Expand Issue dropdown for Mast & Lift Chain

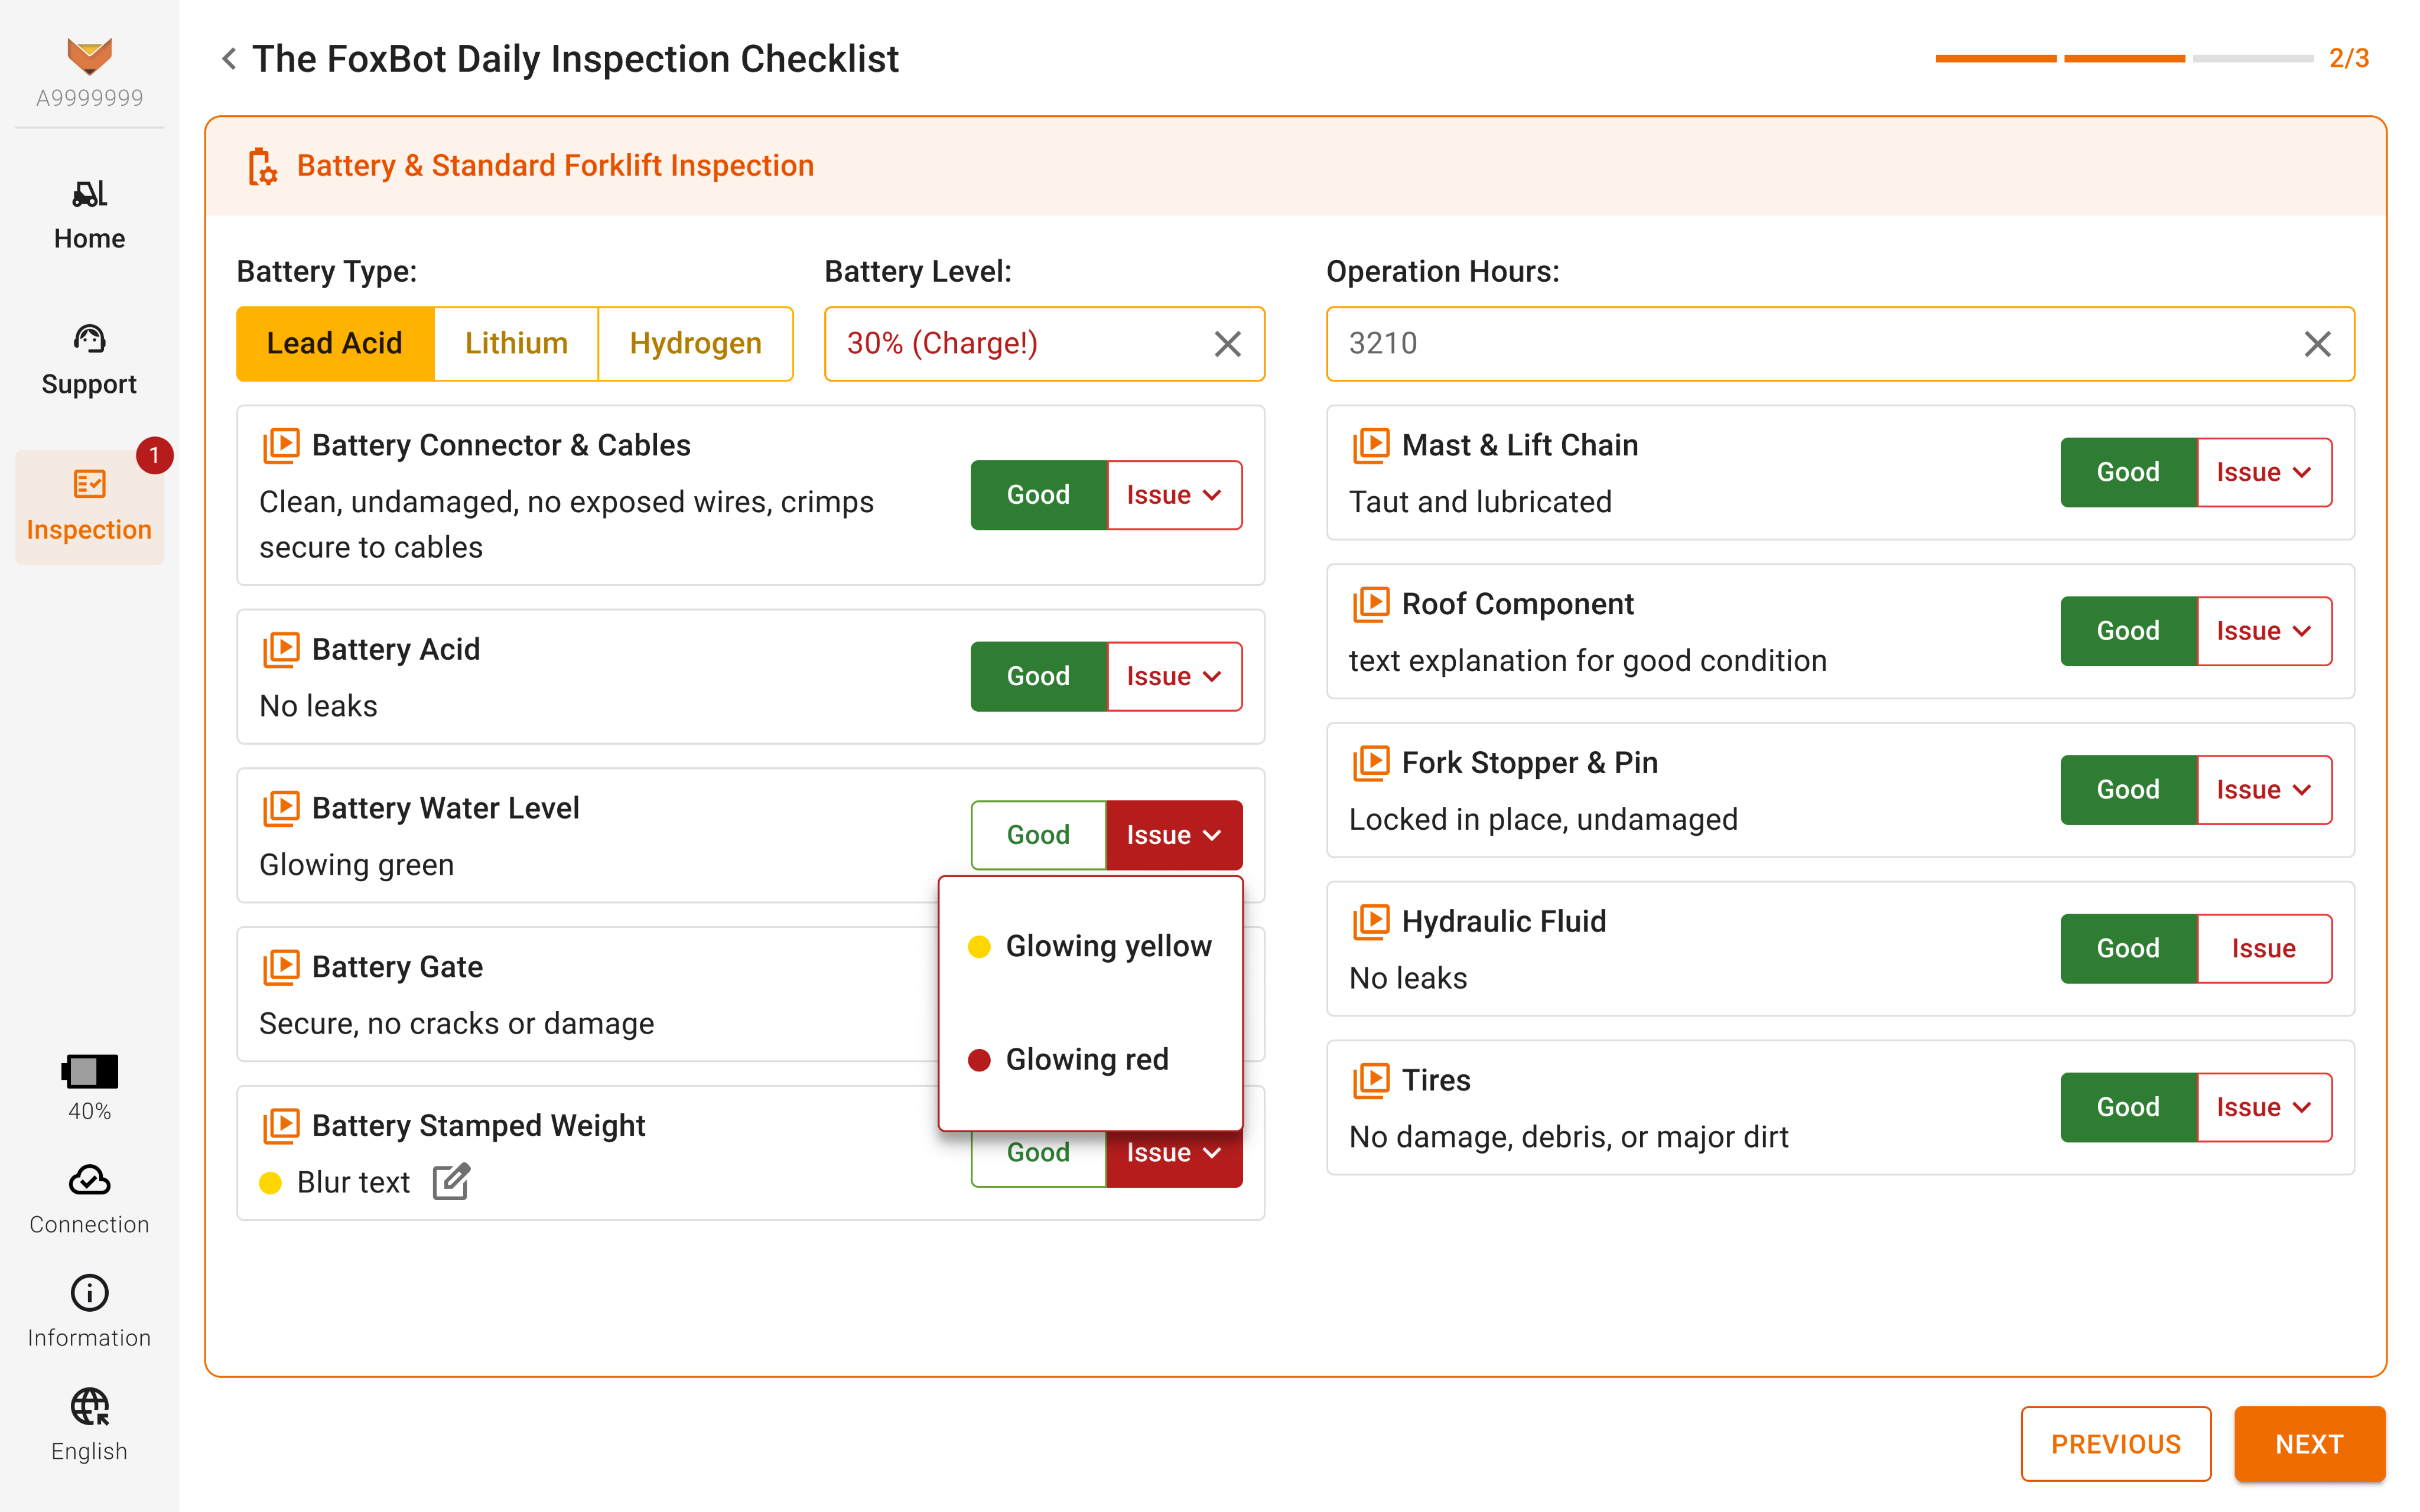(x=2264, y=472)
